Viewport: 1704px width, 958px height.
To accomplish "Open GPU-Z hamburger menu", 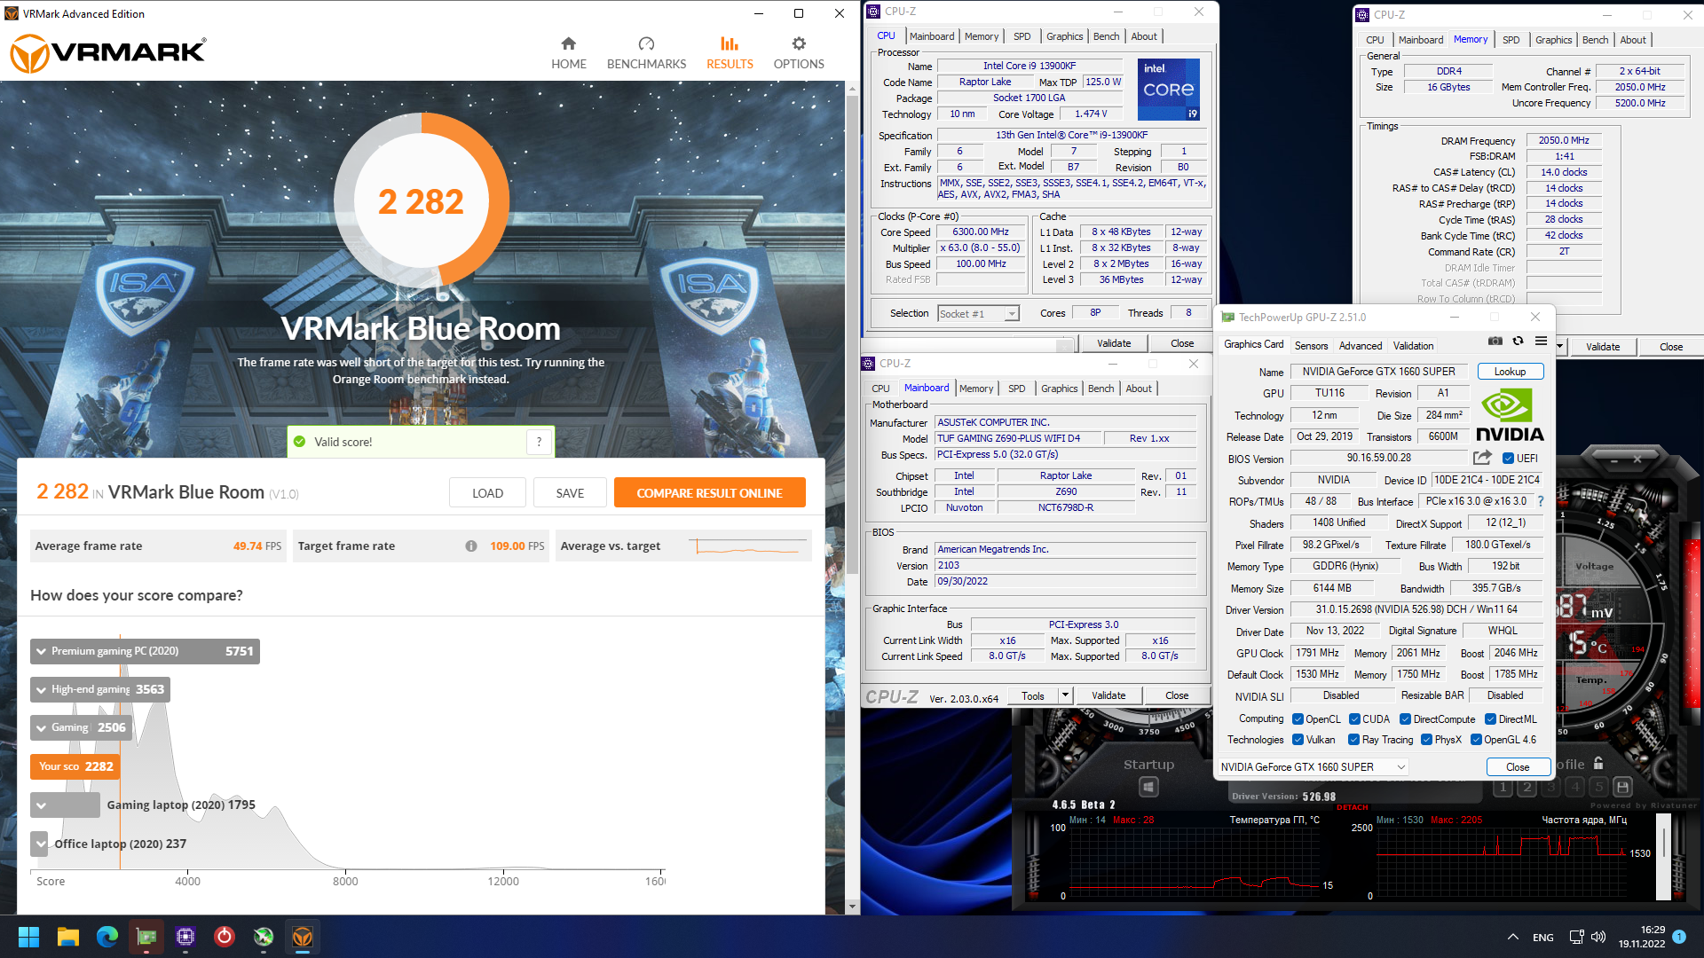I will point(1541,342).
